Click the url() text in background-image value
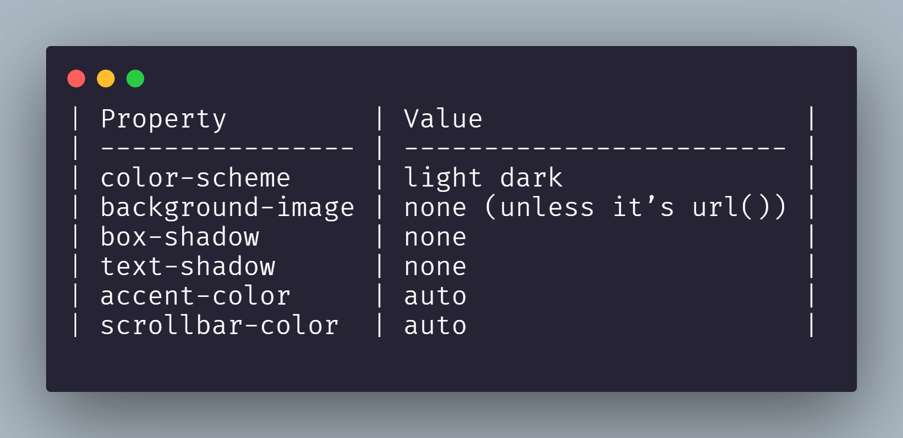This screenshot has width=903, height=438. coord(739,207)
